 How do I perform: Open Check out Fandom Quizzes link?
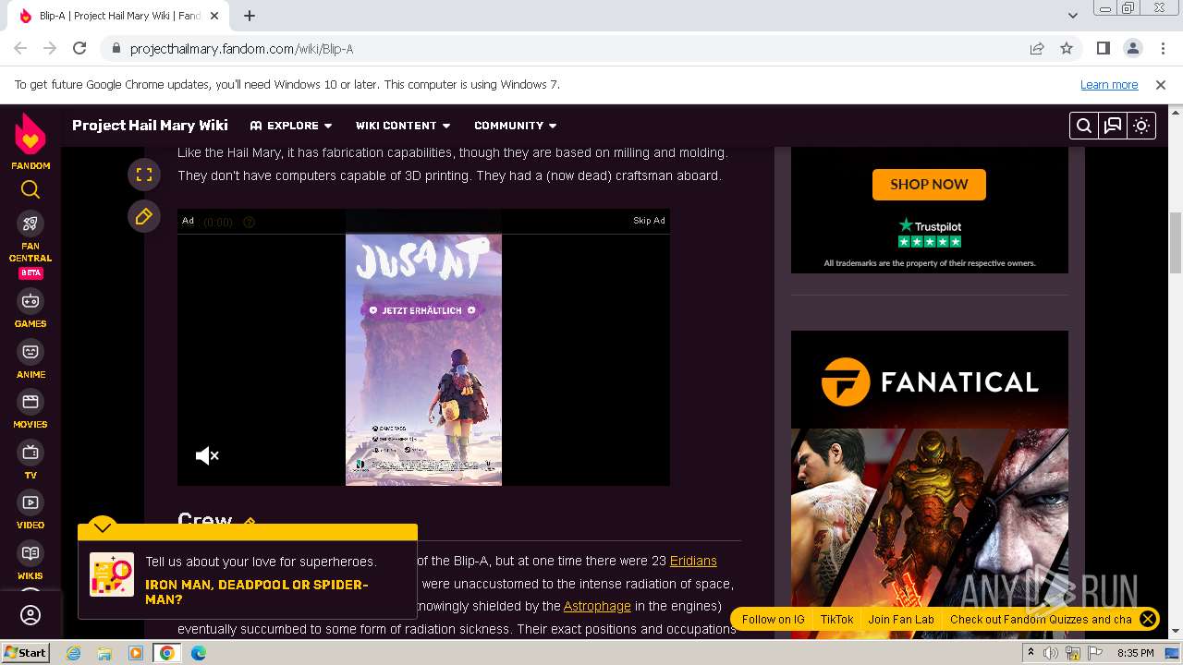pyautogui.click(x=1041, y=619)
